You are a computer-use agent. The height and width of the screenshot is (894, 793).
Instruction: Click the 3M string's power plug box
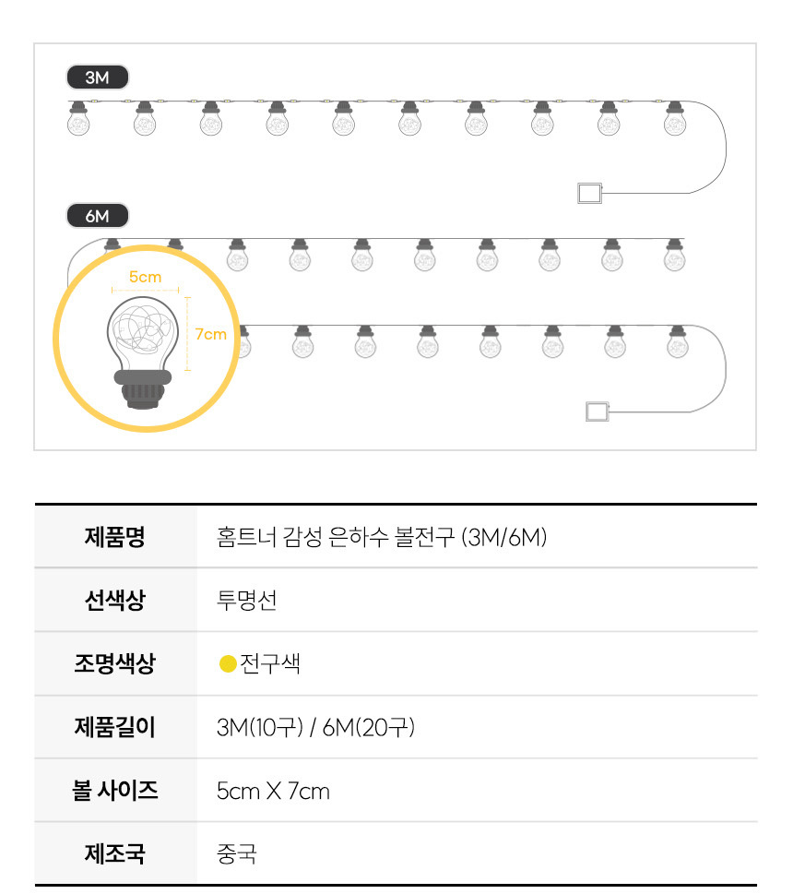tap(589, 194)
